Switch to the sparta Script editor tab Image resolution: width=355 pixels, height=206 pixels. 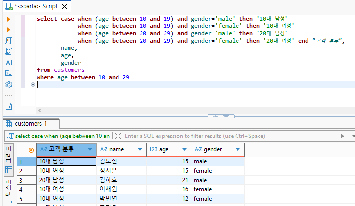[x=36, y=6]
